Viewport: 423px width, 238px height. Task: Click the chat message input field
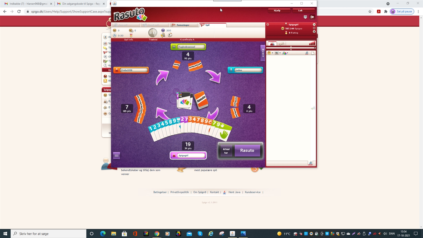pyautogui.click(x=287, y=163)
